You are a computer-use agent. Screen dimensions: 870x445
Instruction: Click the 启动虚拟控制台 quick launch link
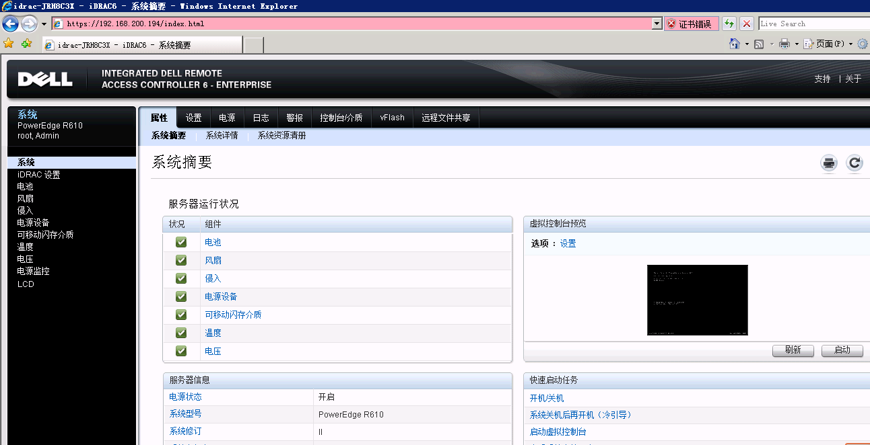pyautogui.click(x=558, y=432)
